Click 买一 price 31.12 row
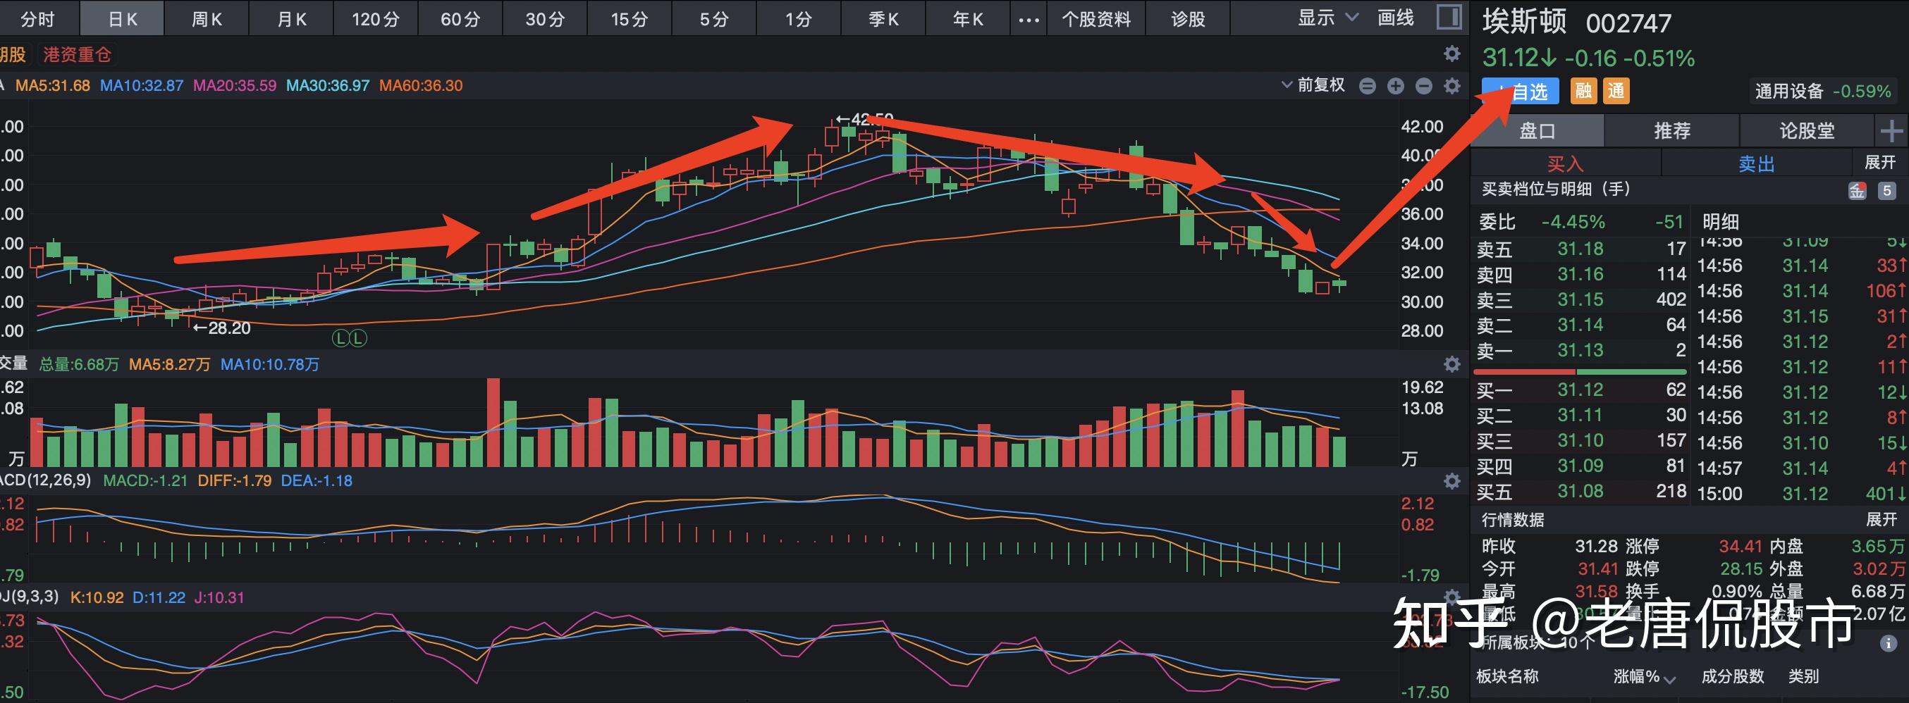Image resolution: width=1909 pixels, height=703 pixels. [x=1580, y=390]
